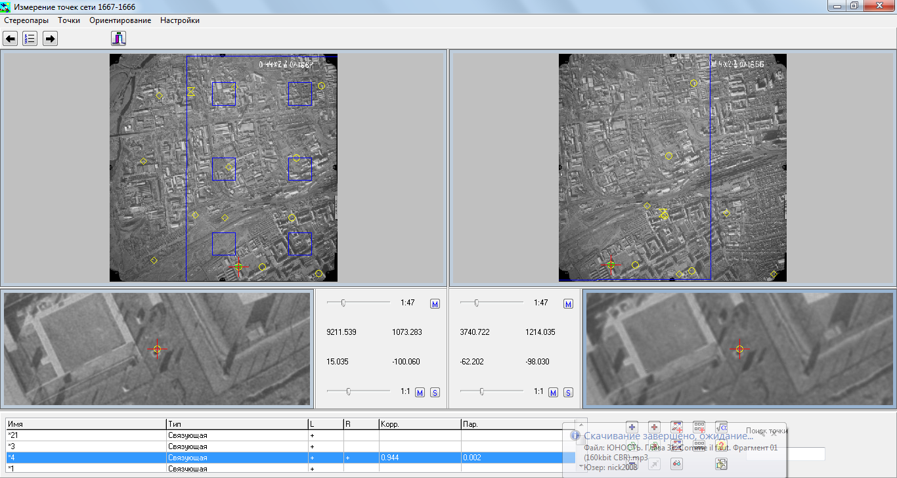Click the 0.002 parallax cell
Viewport: 897px width, 478px height.
click(517, 458)
